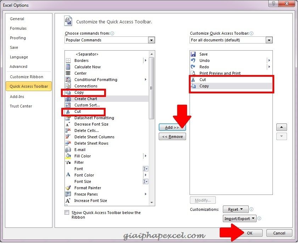
Task: Select the Borders command icon
Action: coord(68,60)
